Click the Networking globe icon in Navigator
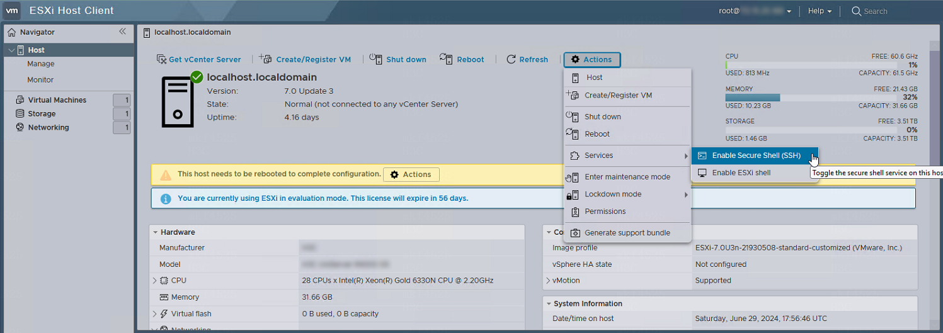The image size is (943, 333). tap(21, 127)
